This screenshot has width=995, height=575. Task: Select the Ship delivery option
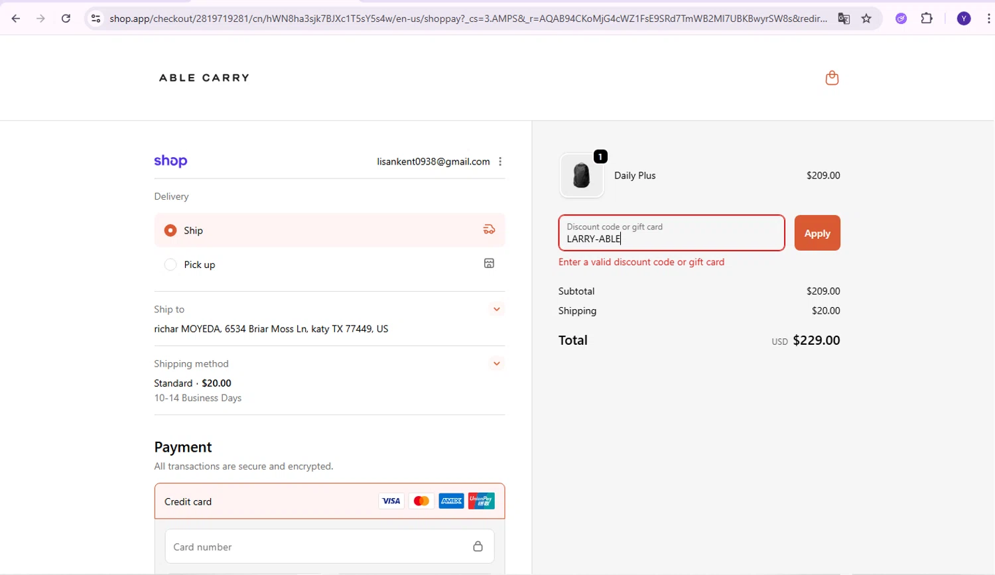pyautogui.click(x=330, y=230)
